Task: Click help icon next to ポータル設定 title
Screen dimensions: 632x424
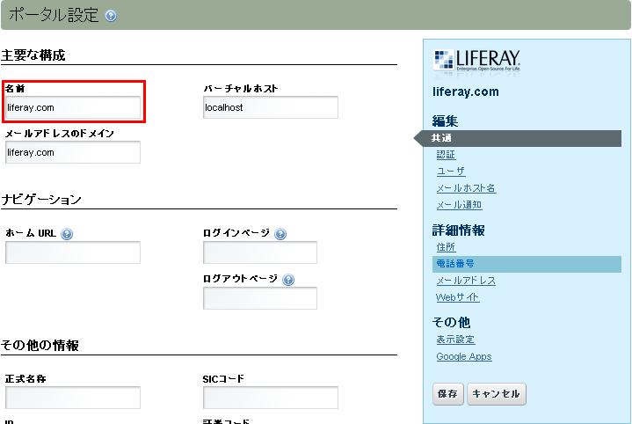Action: pyautogui.click(x=110, y=17)
